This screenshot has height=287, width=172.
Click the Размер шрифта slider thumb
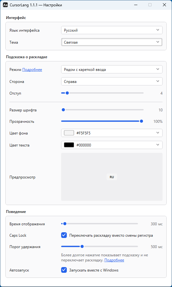63,110
